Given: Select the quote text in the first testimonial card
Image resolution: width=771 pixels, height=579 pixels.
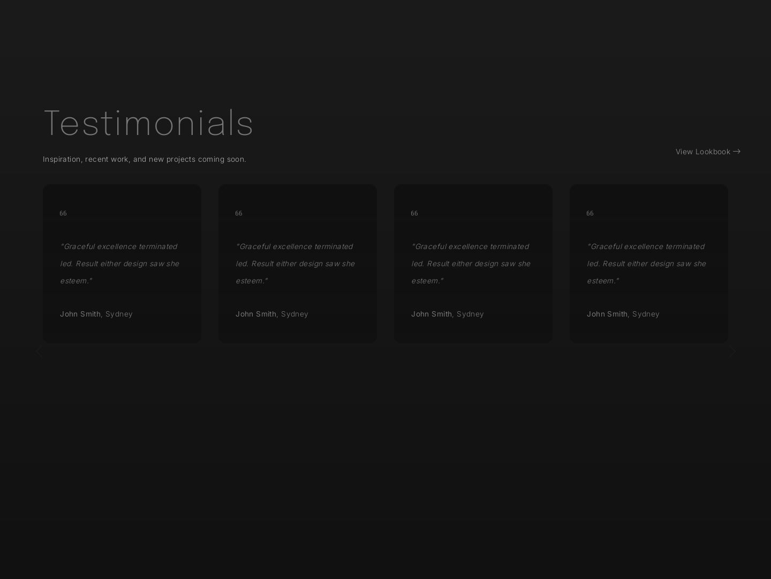Looking at the screenshot, I should click(119, 264).
